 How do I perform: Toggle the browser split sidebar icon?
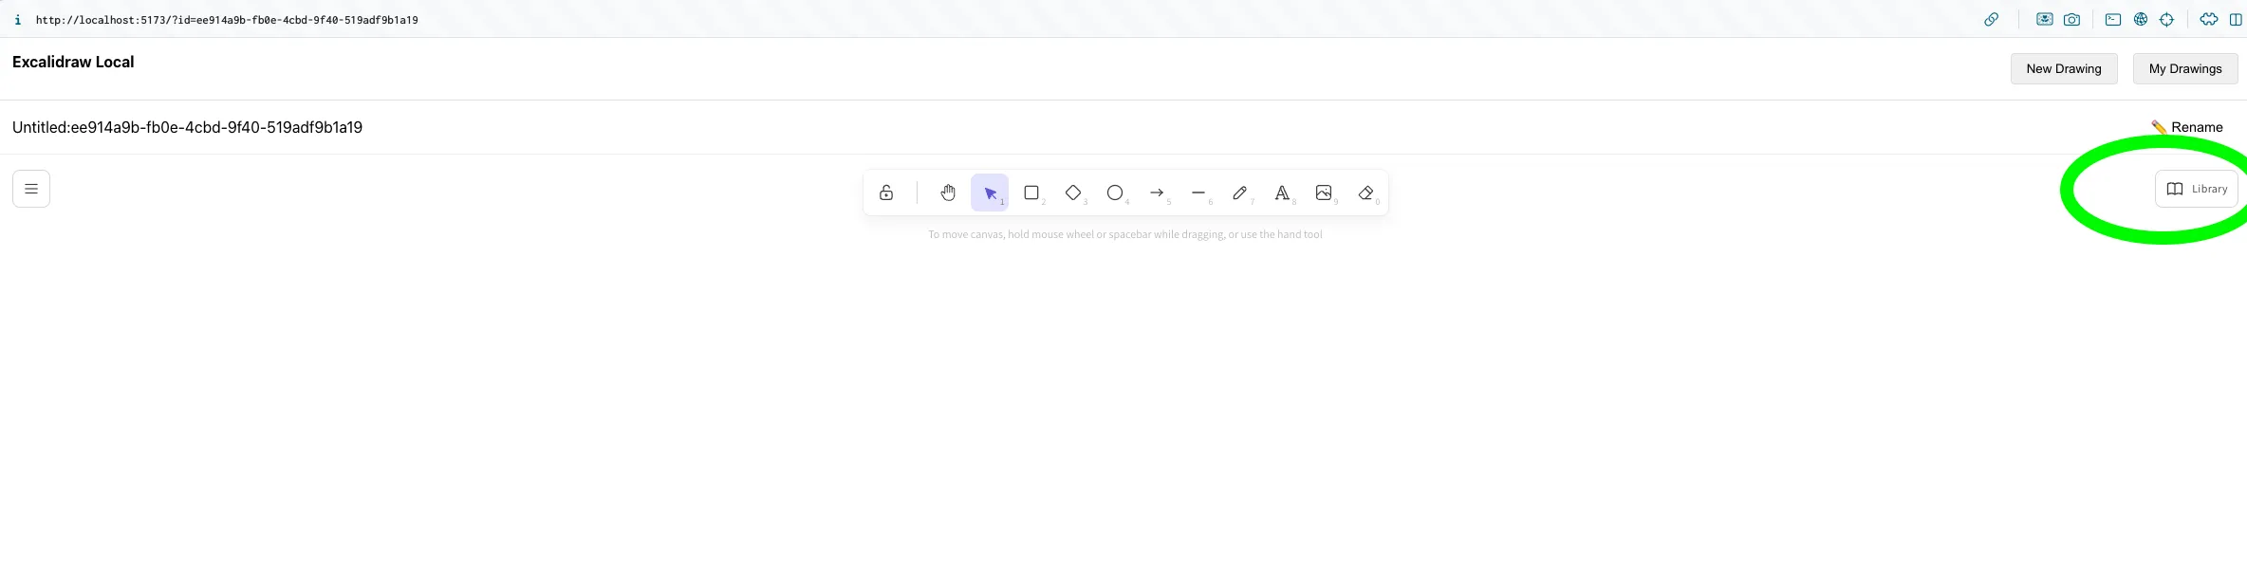pos(2236,19)
